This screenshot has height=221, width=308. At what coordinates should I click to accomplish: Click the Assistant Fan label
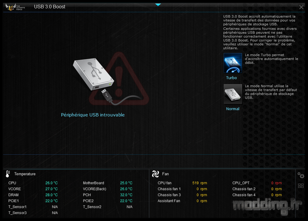pos(169,201)
